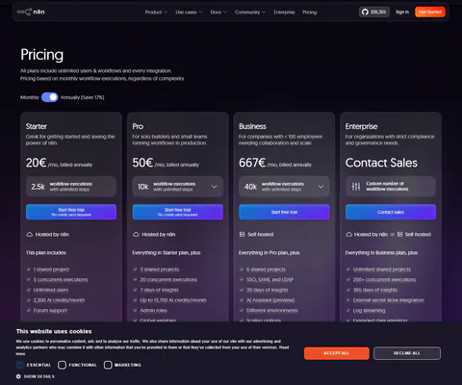
Task: Start free trial for the Business plan
Action: pos(284,212)
